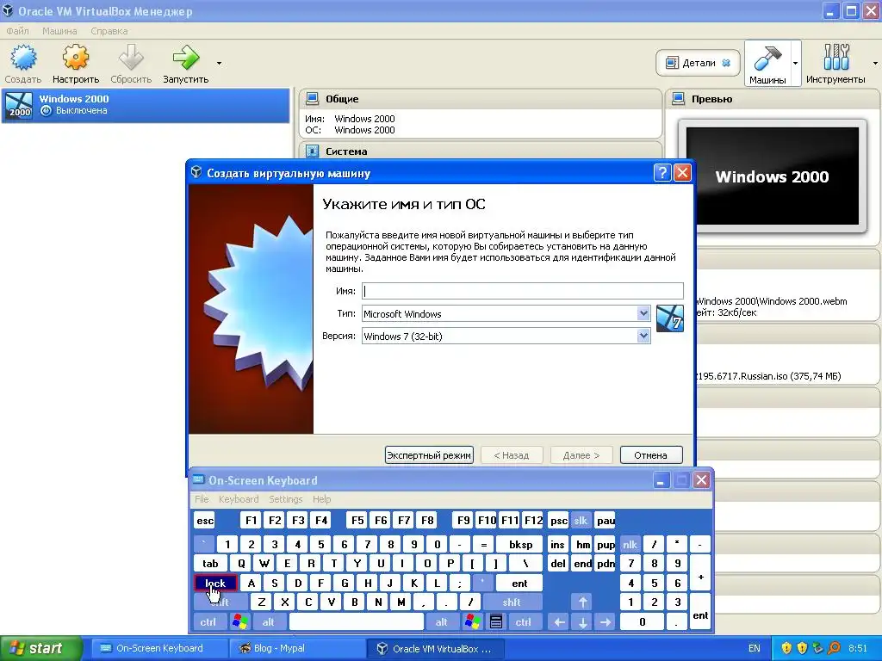
Task: Expand the Запустить dropdown arrow
Action: (x=219, y=63)
